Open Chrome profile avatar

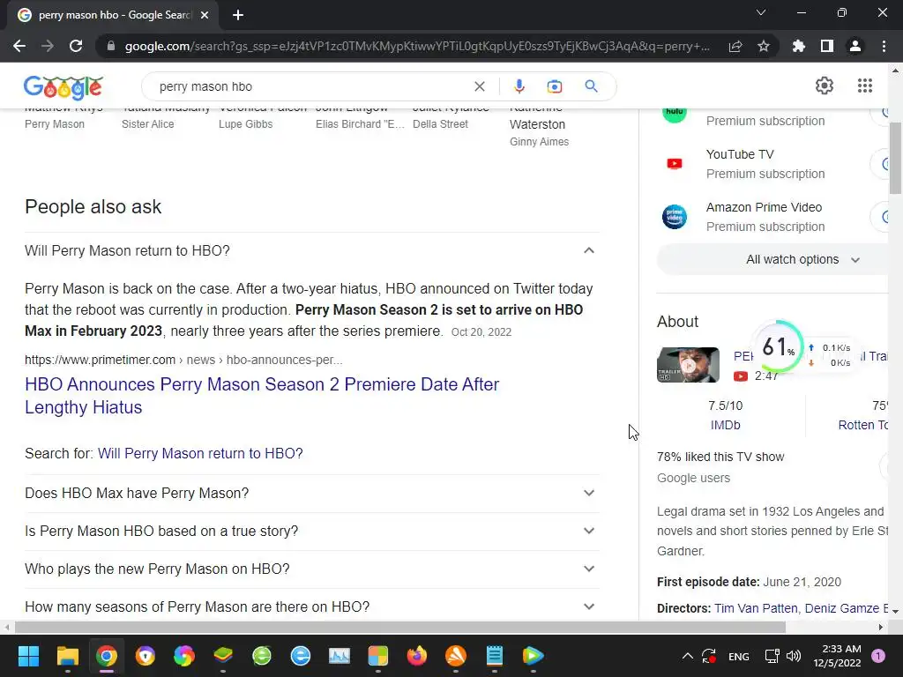tap(855, 46)
